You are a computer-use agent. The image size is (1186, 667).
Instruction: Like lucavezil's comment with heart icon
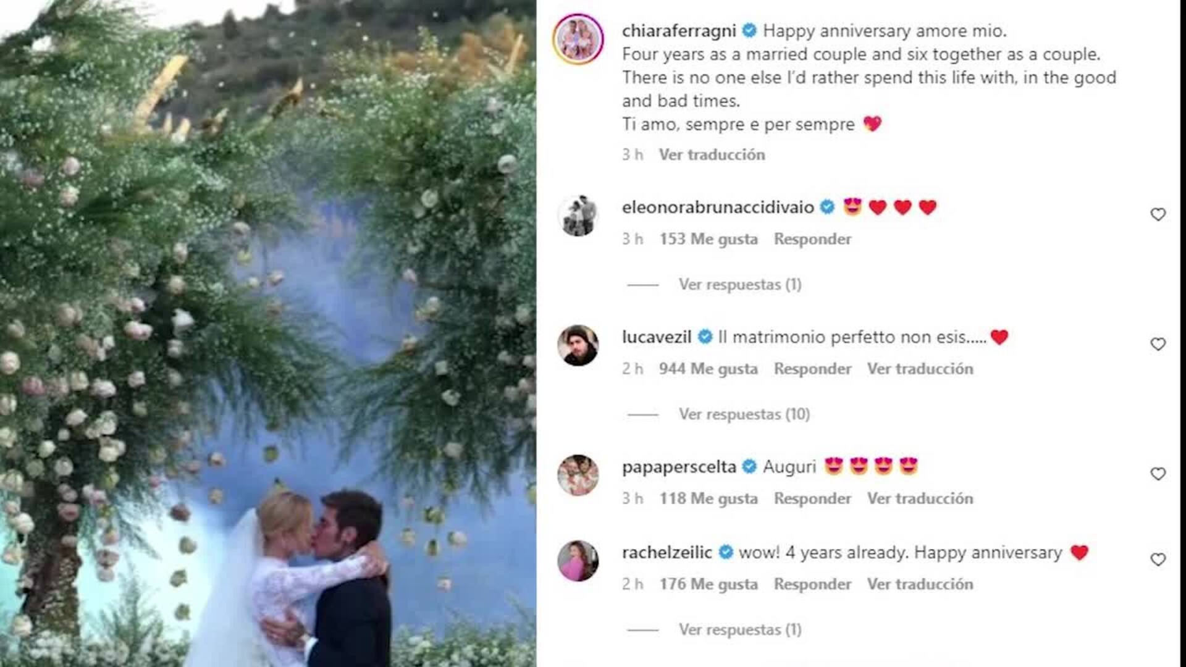tap(1158, 344)
